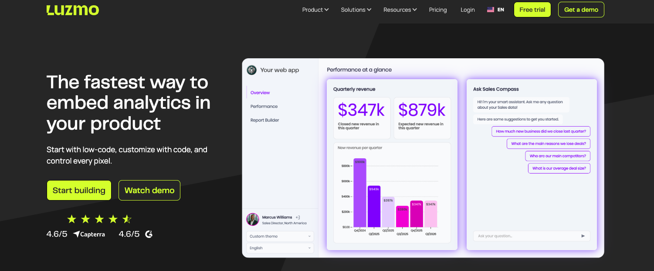The width and height of the screenshot is (654, 271).
Task: Select Report Builder in the sidebar
Action: pos(264,120)
